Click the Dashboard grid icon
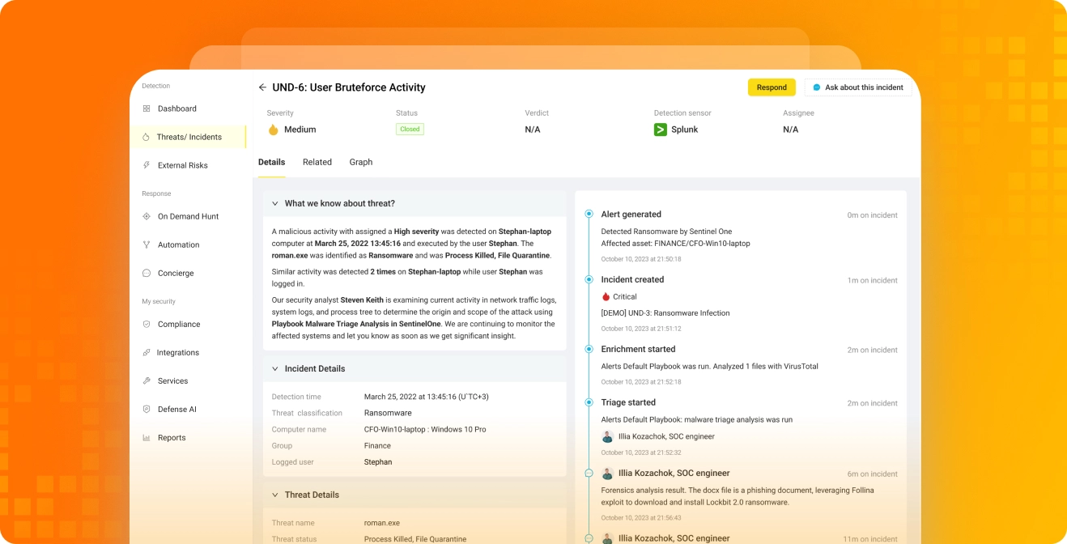This screenshot has width=1067, height=544. point(147,108)
